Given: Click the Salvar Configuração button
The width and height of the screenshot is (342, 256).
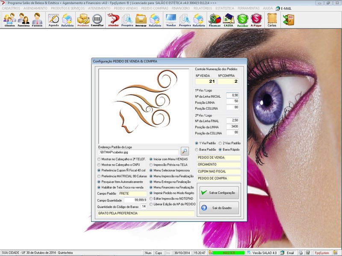Looking at the screenshot, I should click(x=219, y=192).
